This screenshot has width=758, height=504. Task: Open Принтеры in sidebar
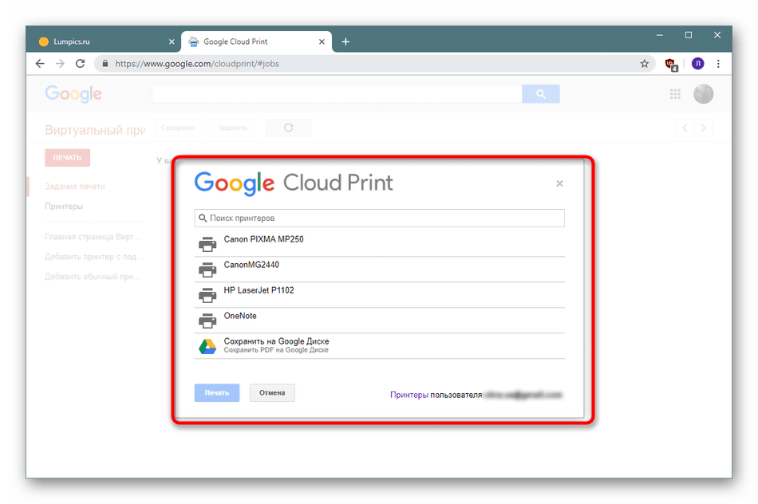[64, 206]
